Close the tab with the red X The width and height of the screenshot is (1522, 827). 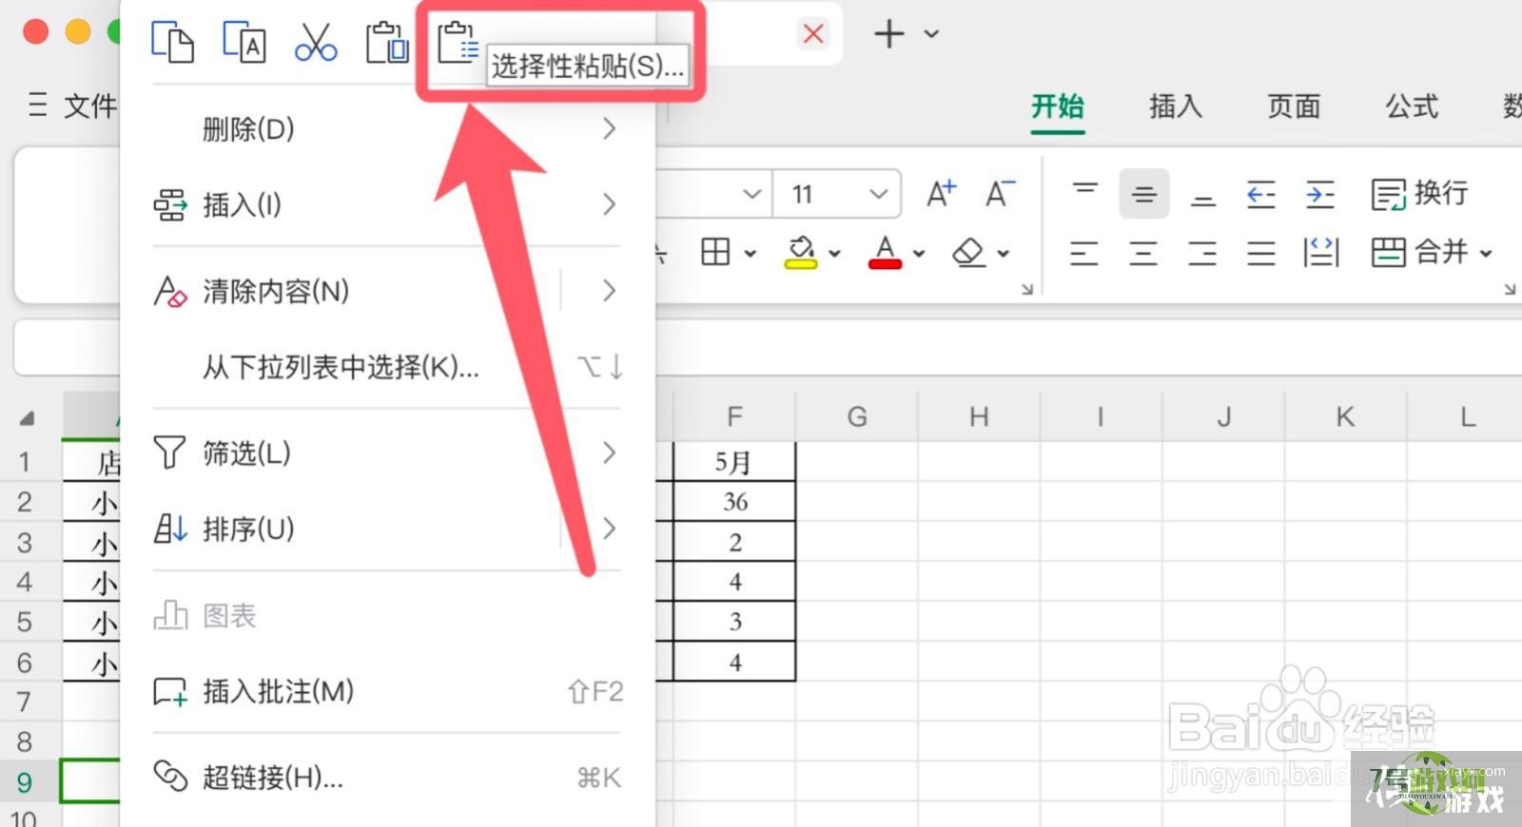click(x=813, y=34)
